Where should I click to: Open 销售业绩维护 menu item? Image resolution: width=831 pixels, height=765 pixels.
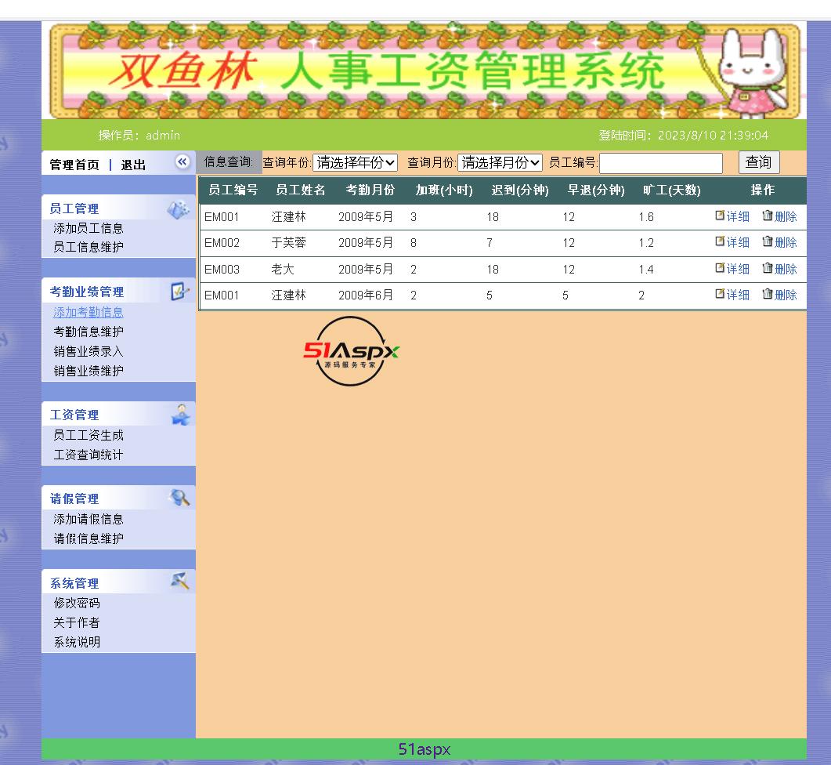tap(89, 371)
